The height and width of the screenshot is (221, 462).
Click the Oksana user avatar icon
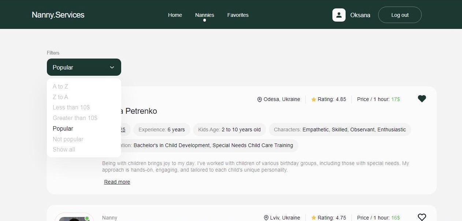339,15
